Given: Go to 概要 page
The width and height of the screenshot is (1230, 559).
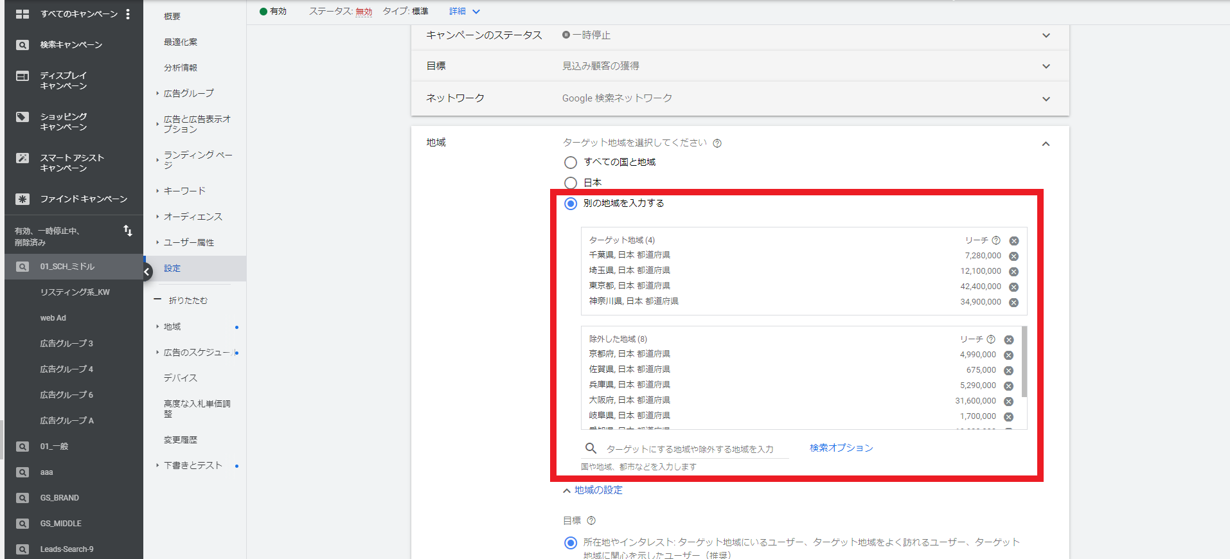Looking at the screenshot, I should point(172,16).
